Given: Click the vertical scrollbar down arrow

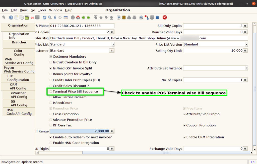Looking at the screenshot, I should (254, 149).
